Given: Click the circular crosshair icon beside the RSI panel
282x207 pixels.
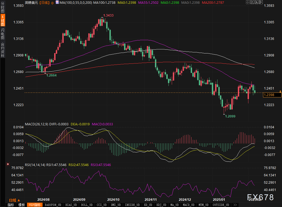Looking at the screenshot, I should (8, 164).
